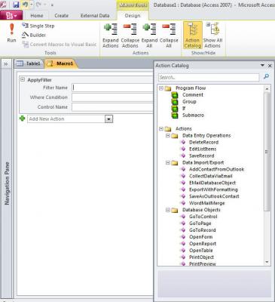The height and width of the screenshot is (302, 275).
Task: Switch to the Create ribbon tab
Action: click(62, 16)
